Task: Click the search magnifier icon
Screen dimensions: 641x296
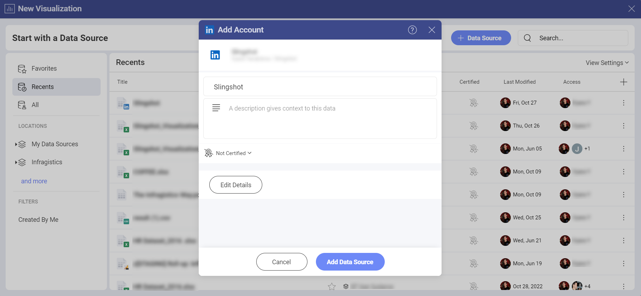Action: [527, 38]
